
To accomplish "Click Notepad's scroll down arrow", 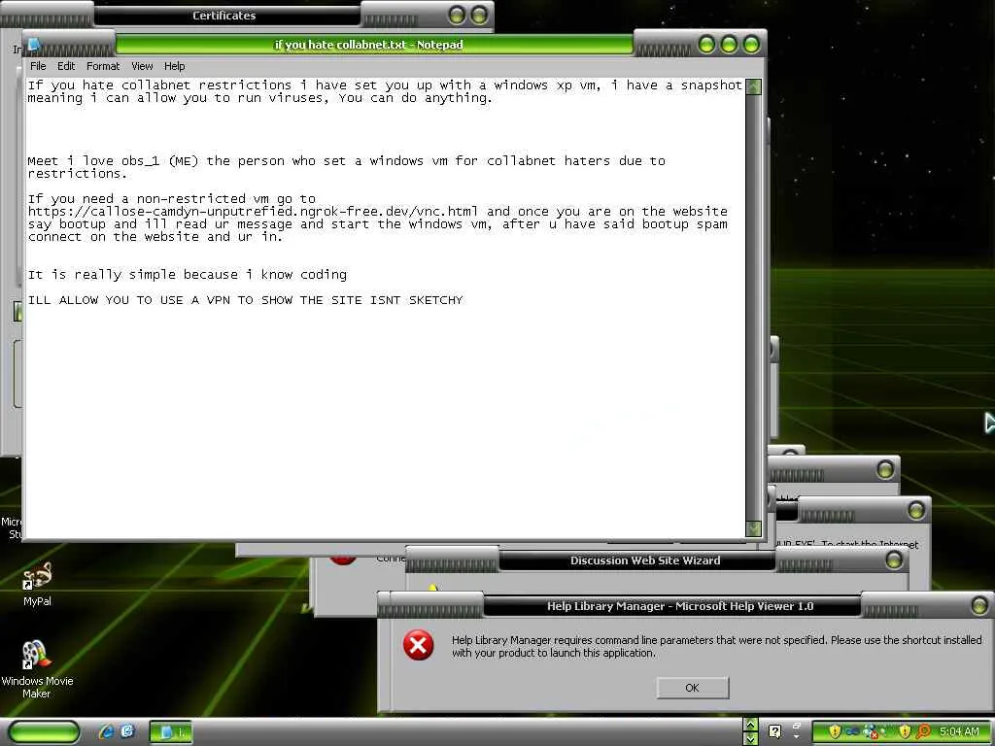I will click(x=753, y=528).
